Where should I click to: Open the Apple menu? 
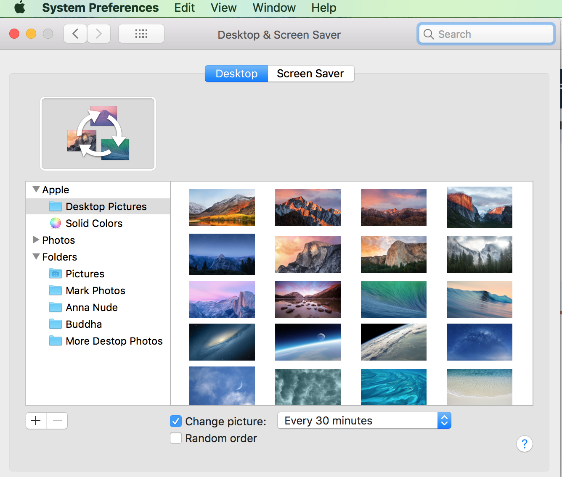click(20, 8)
